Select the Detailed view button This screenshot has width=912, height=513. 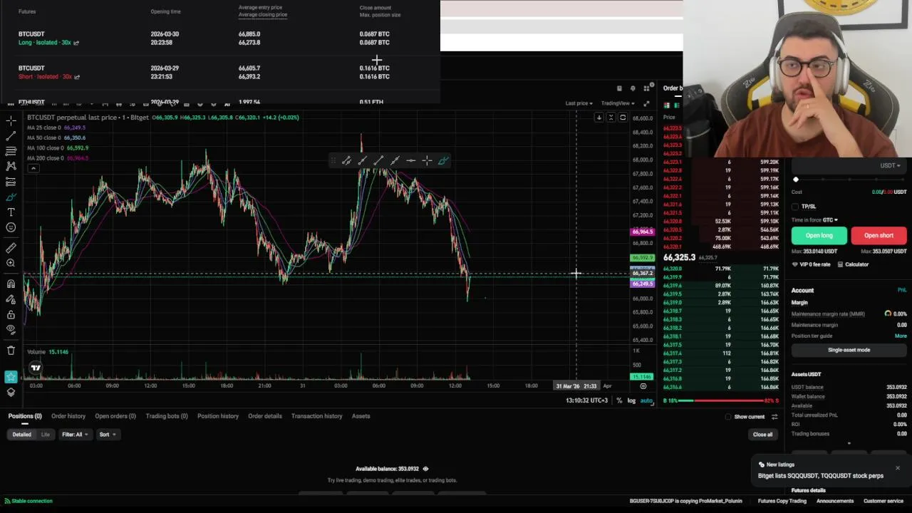[x=21, y=435]
